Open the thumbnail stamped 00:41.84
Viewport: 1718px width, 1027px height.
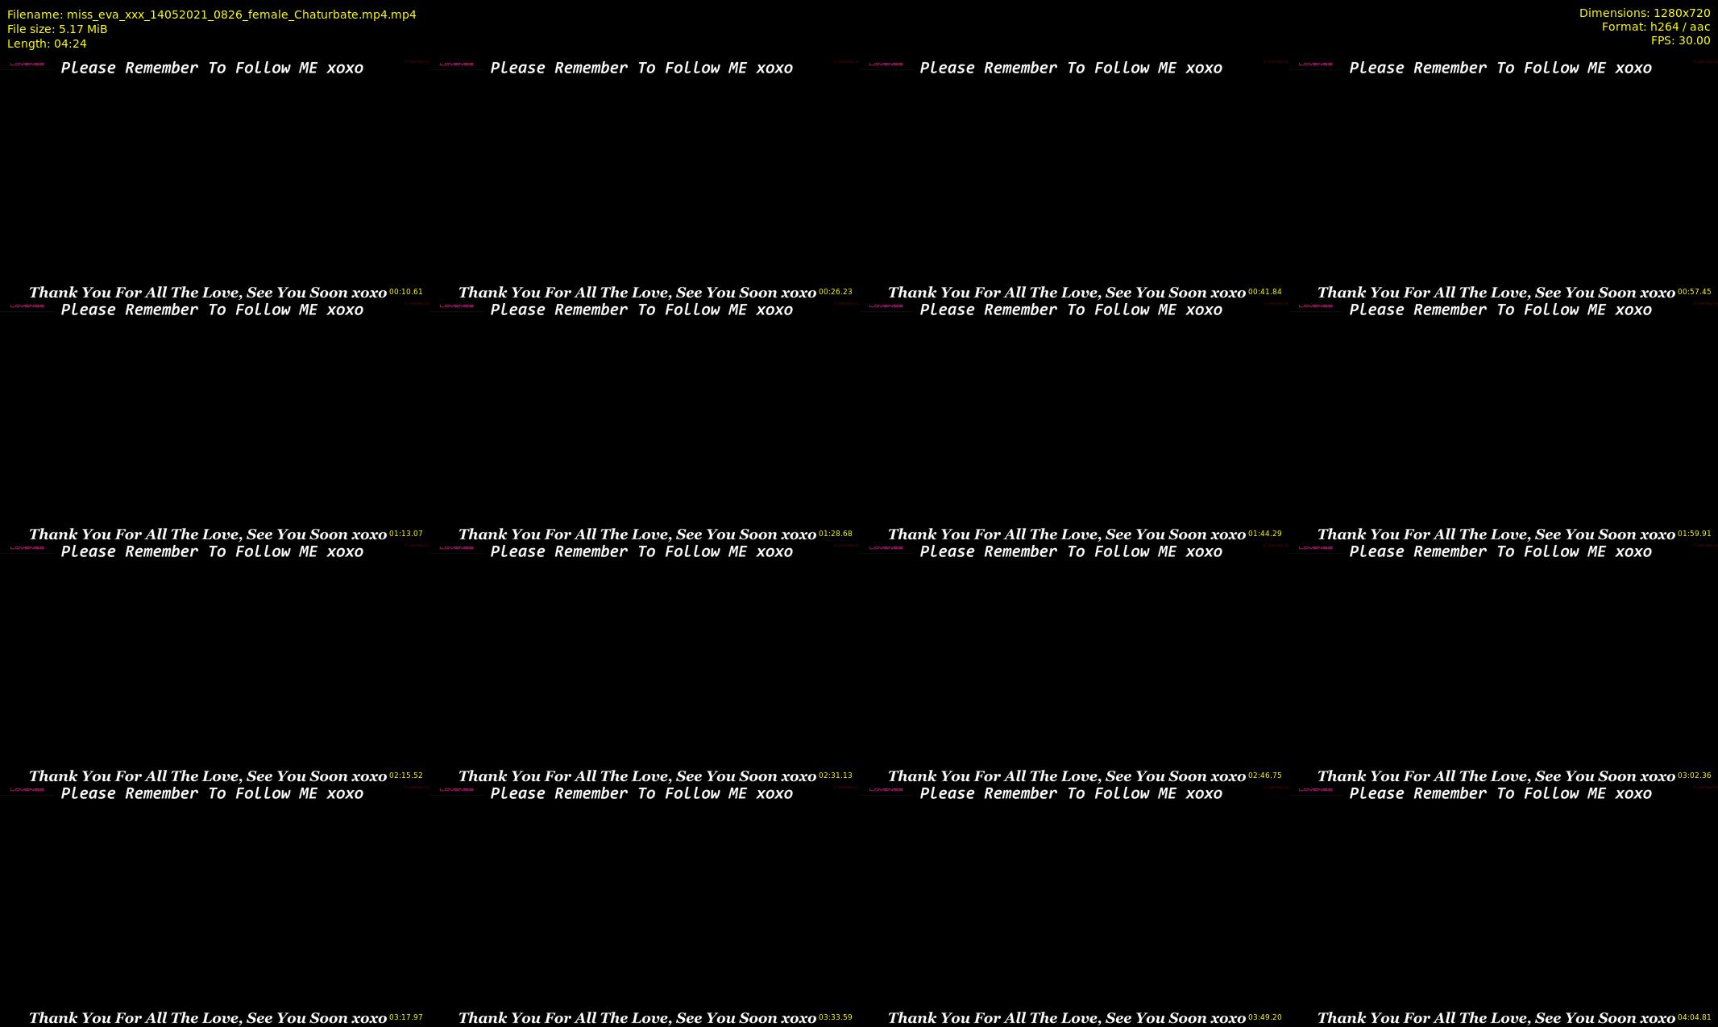[1073, 181]
